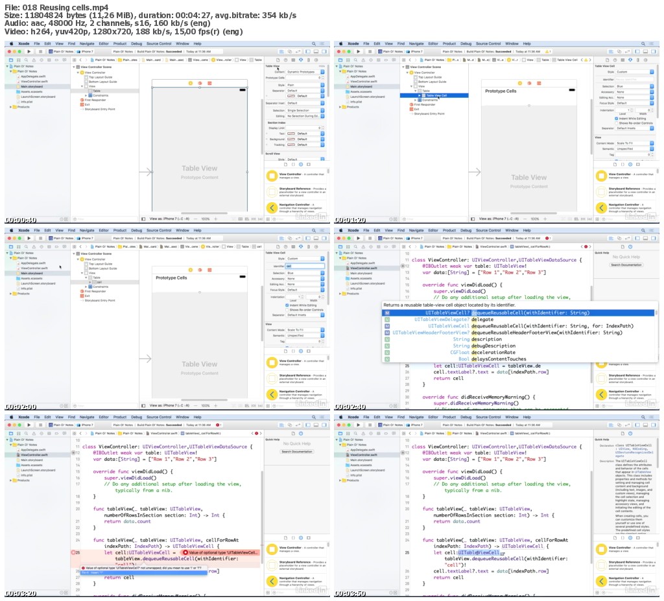This screenshot has height=601, width=664.
Task: Click yellow View Controller dock icon, 00:00:40 frame
Action: 191,83
